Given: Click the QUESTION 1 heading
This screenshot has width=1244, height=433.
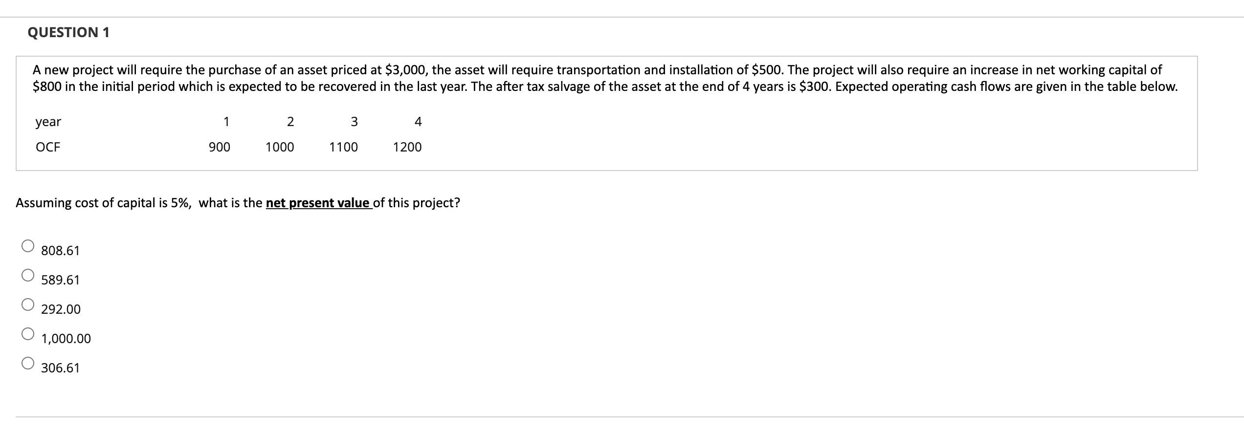Looking at the screenshot, I should pos(68,32).
